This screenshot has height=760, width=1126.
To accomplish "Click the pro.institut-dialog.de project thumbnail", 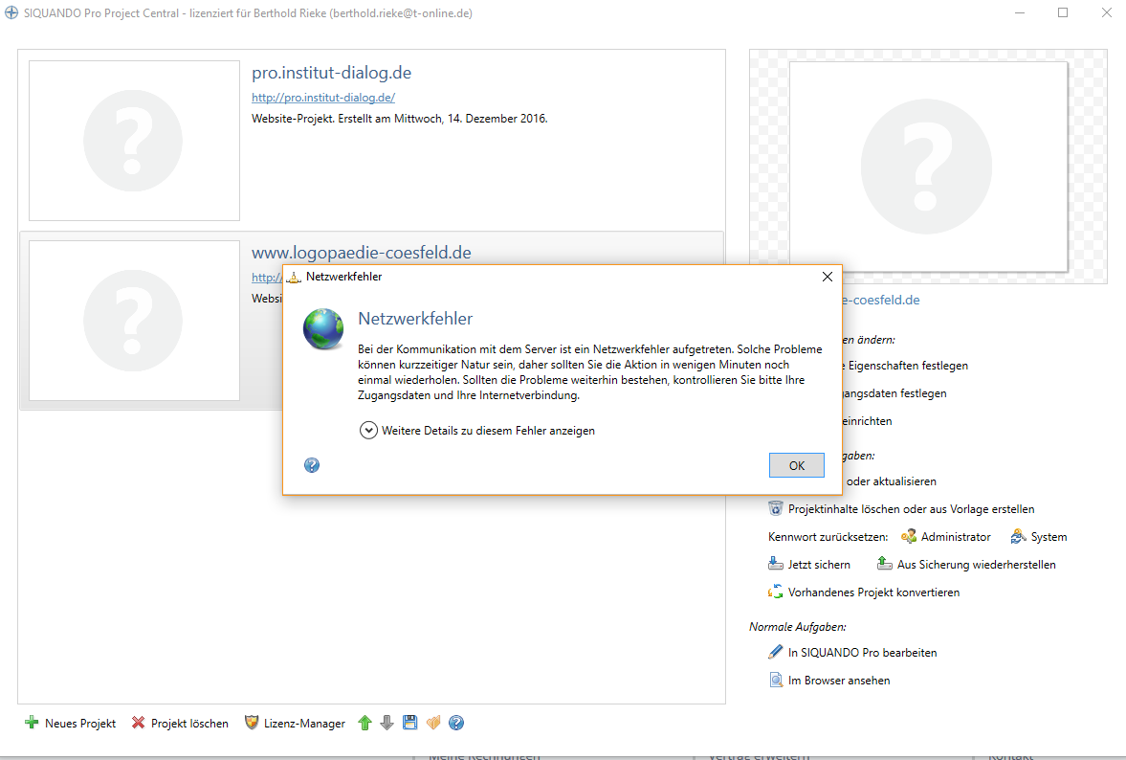I will [x=134, y=140].
